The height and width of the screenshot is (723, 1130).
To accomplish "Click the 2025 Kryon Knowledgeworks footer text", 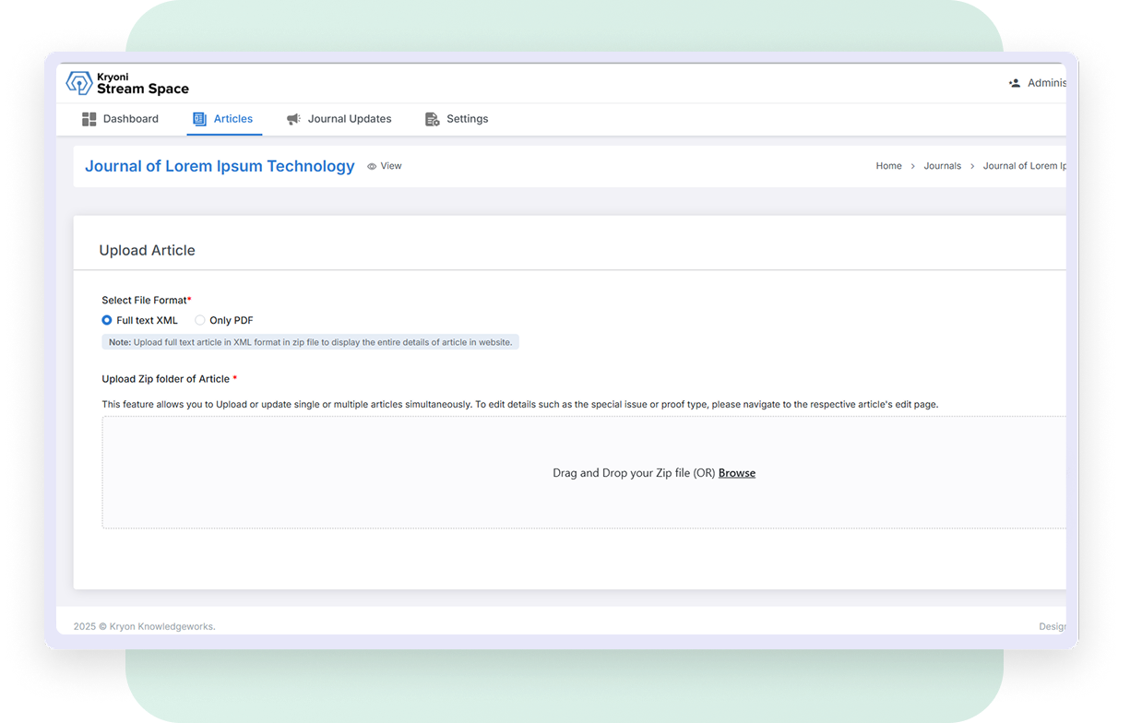I will (145, 626).
